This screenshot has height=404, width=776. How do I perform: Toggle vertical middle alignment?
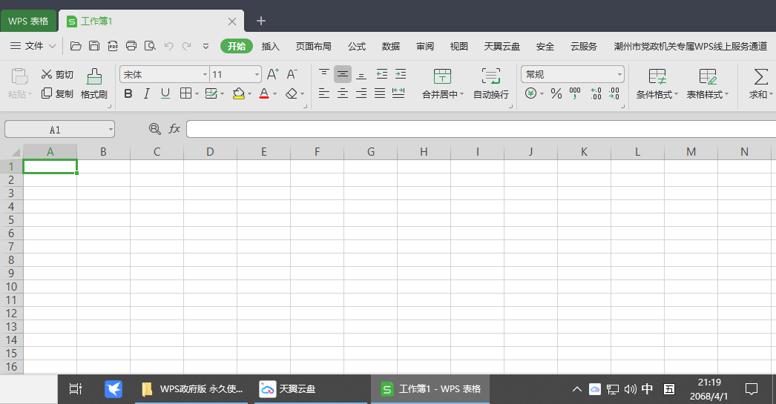343,74
